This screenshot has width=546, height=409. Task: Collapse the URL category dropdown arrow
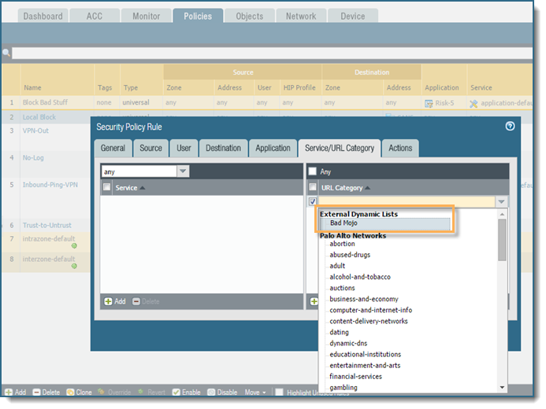501,201
